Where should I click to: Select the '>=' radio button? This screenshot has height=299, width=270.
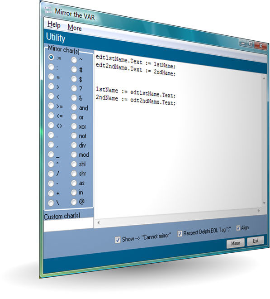[x=51, y=106]
